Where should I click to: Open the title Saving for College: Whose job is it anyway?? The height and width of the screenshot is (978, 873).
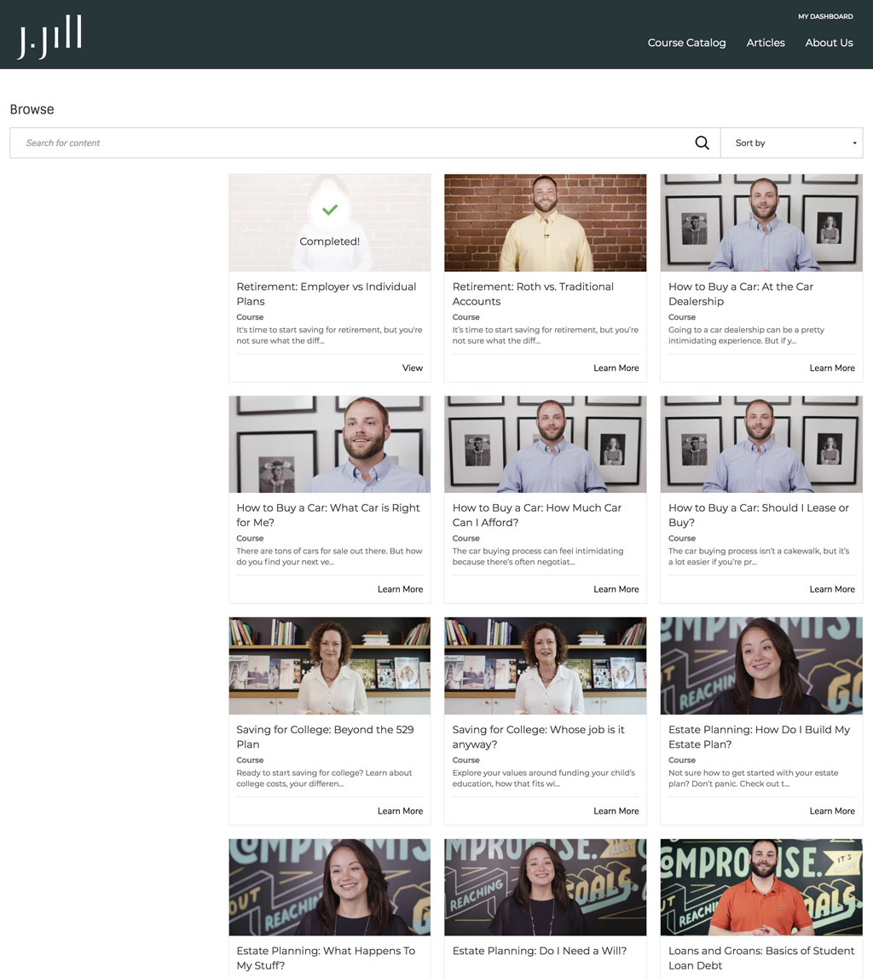tap(538, 737)
